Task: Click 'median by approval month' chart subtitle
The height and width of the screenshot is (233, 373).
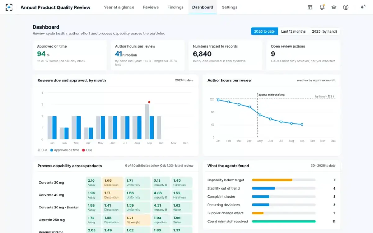Action: coord(316,80)
